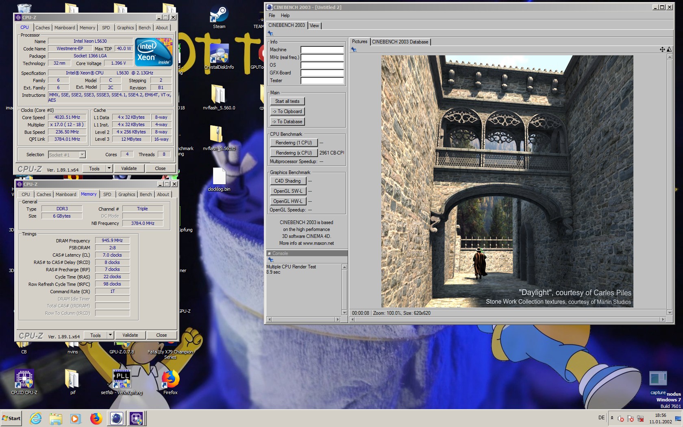The image size is (683, 427).
Task: Switch to the CINEBENCH 2003 Database tab
Action: coord(400,42)
